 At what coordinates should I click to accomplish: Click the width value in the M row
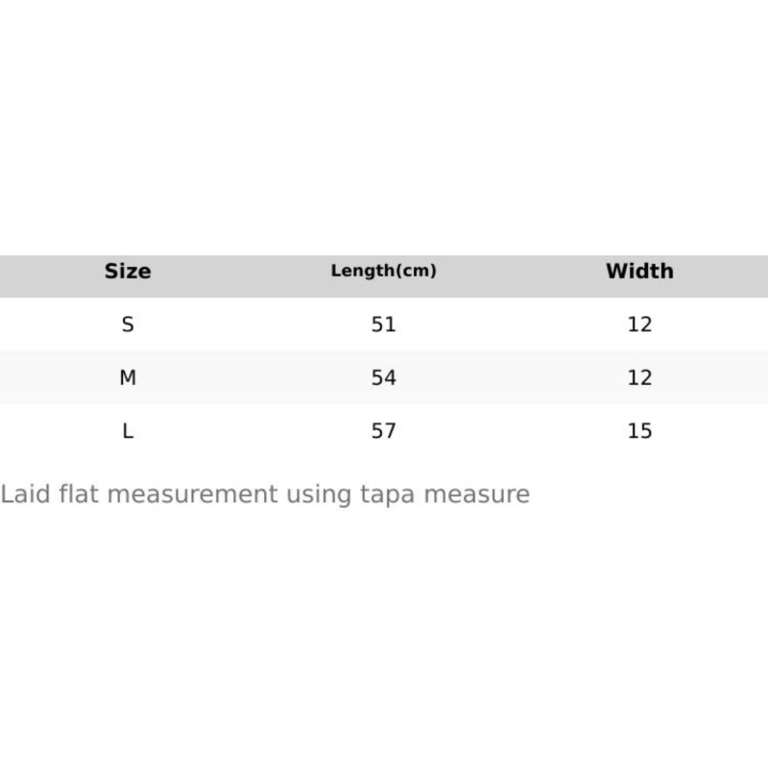tap(639, 377)
